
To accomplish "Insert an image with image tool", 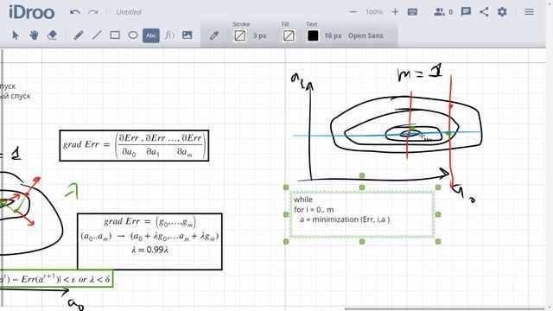I will pyautogui.click(x=188, y=35).
